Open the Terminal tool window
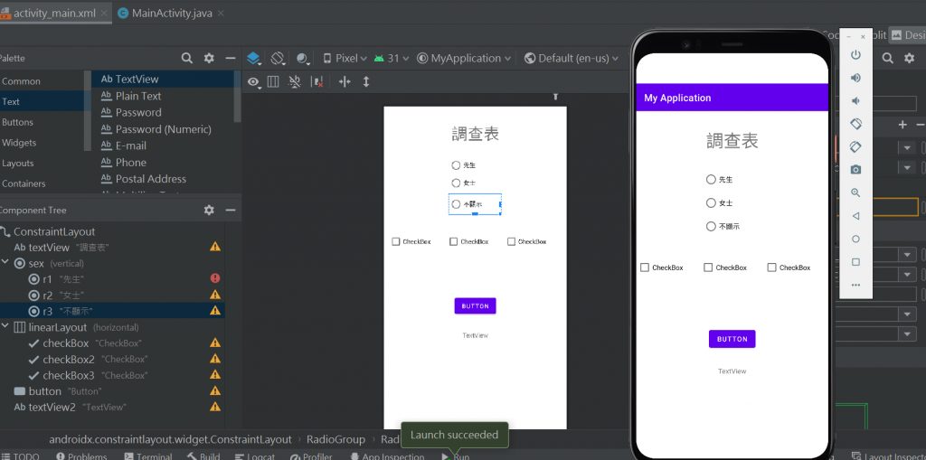This screenshot has width=926, height=460. 147,456
